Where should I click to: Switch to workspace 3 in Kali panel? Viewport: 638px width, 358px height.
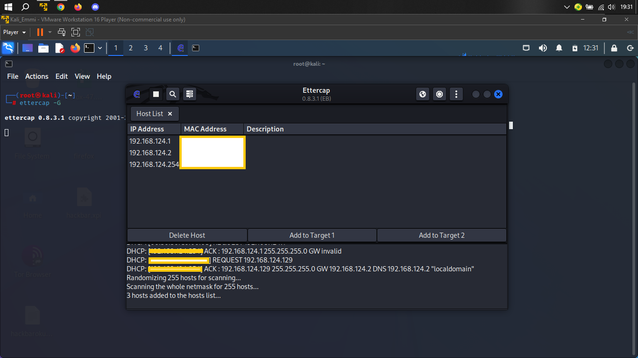coord(146,48)
